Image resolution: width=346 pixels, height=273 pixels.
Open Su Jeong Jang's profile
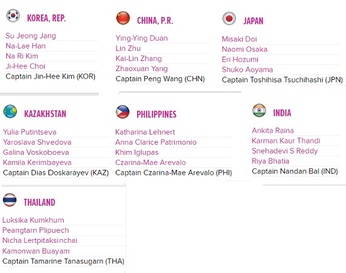(31, 36)
